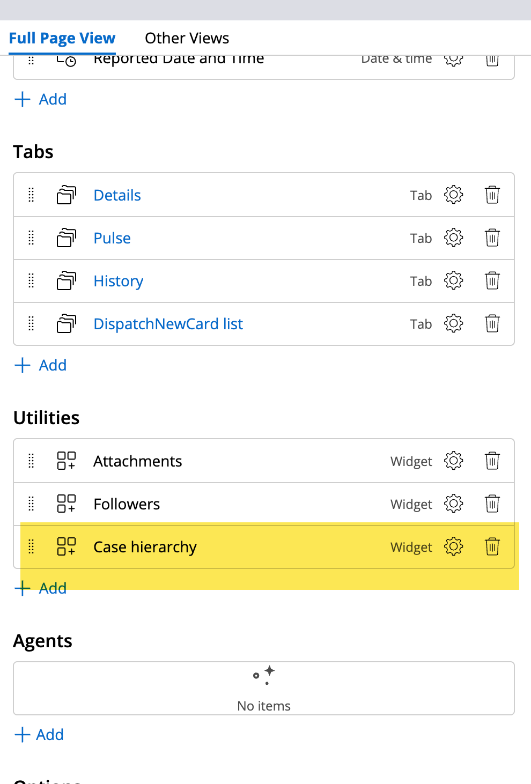Viewport: 531px width, 784px height.
Task: Delete the Reported Date and Time field
Action: pos(492,60)
